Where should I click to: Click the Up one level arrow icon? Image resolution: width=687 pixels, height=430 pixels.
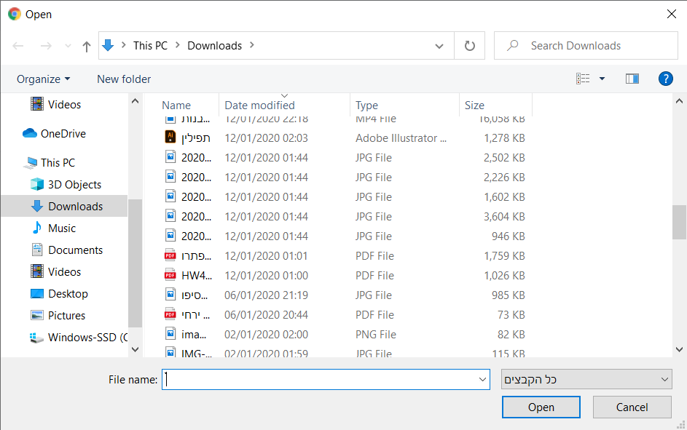87,46
